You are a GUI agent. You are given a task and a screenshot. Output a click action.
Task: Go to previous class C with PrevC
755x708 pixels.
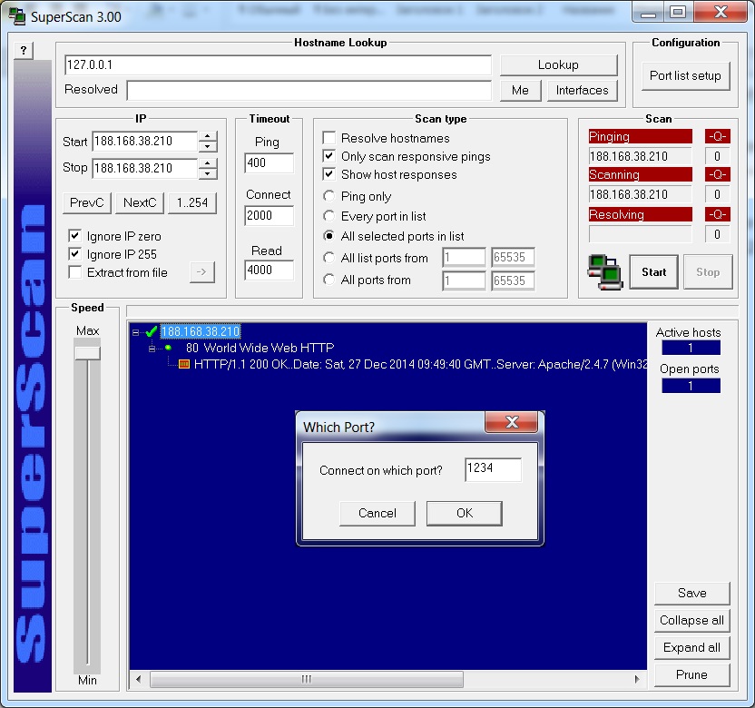click(x=87, y=202)
